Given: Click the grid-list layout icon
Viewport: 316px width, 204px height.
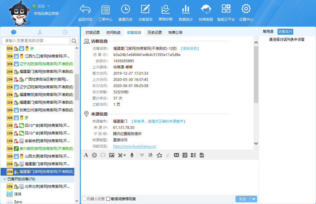Looking at the screenshot, I should (193, 155).
